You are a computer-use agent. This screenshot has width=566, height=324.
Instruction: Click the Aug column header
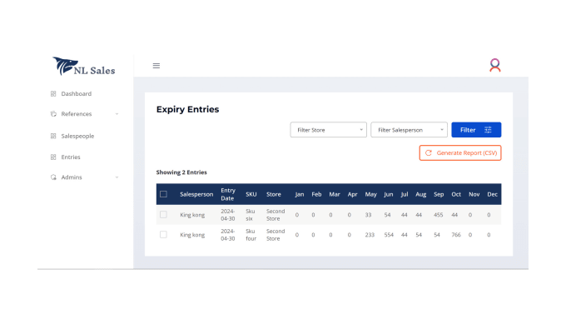tap(421, 194)
